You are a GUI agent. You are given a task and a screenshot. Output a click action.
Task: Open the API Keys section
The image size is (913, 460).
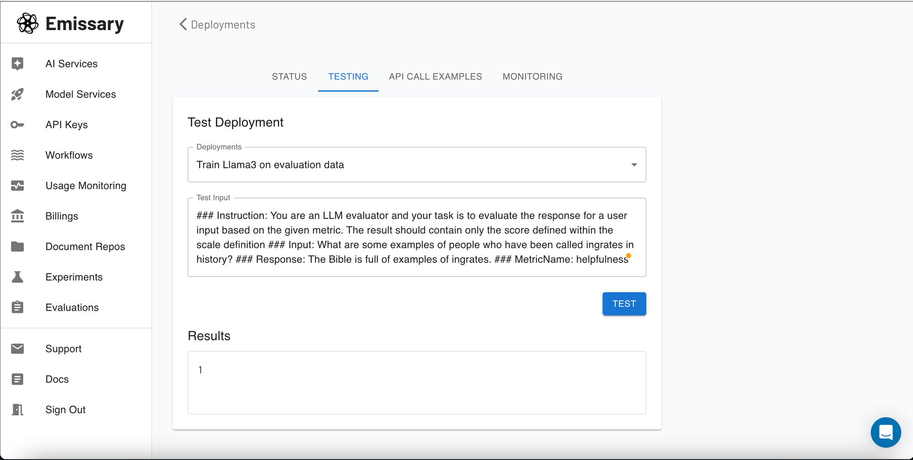(x=76, y=125)
